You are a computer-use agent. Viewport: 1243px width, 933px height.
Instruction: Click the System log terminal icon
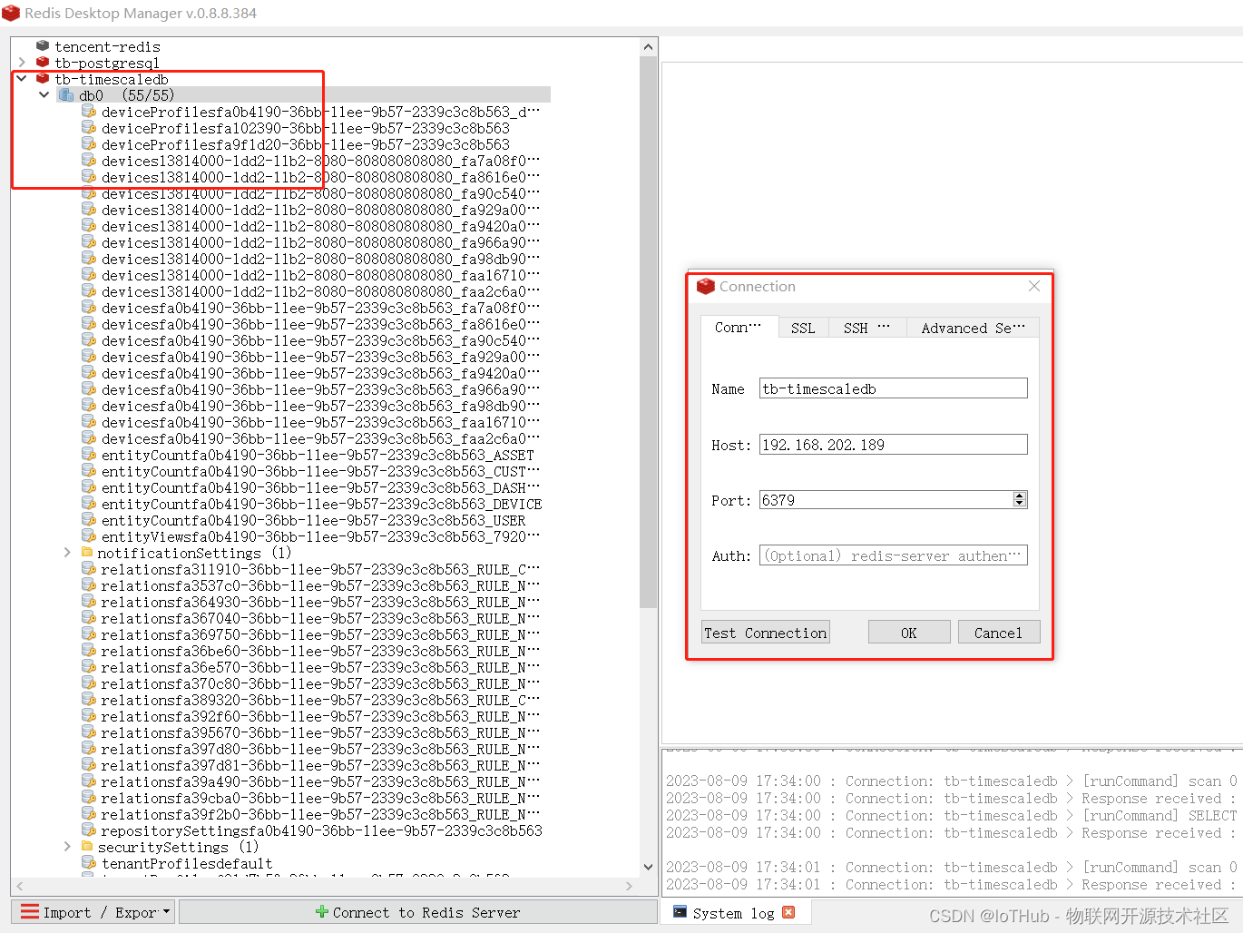pos(680,912)
